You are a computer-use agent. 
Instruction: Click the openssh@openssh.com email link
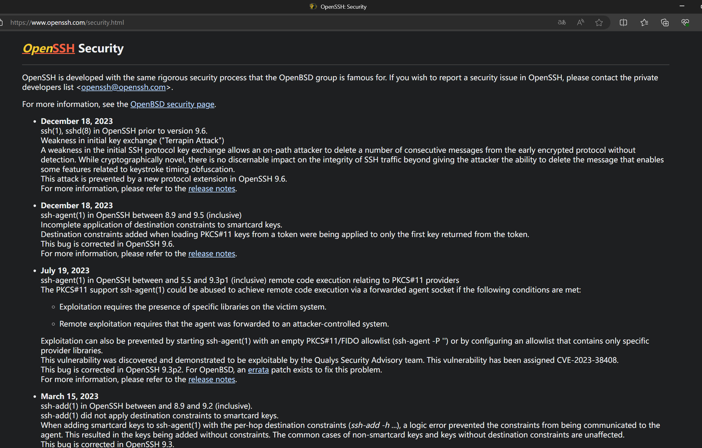pos(123,87)
